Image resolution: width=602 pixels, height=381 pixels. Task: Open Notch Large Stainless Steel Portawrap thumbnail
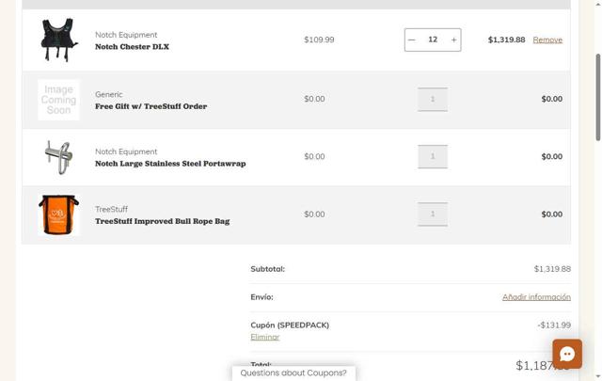point(58,157)
